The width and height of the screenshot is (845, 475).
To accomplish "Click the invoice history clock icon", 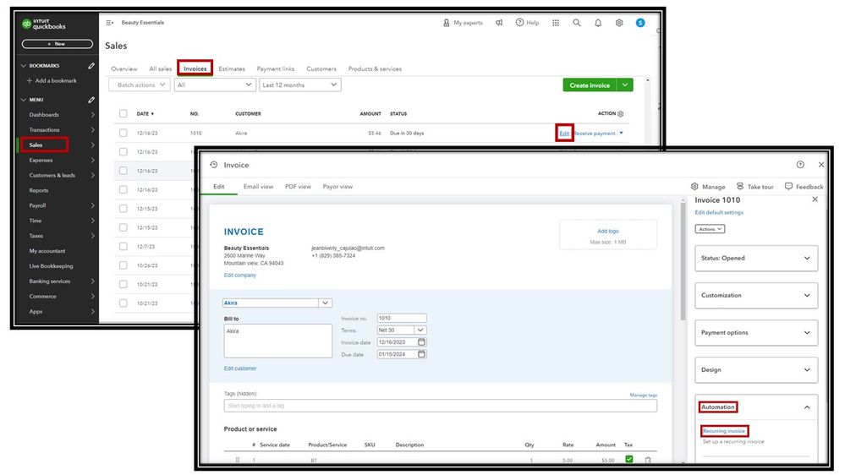I will [214, 165].
